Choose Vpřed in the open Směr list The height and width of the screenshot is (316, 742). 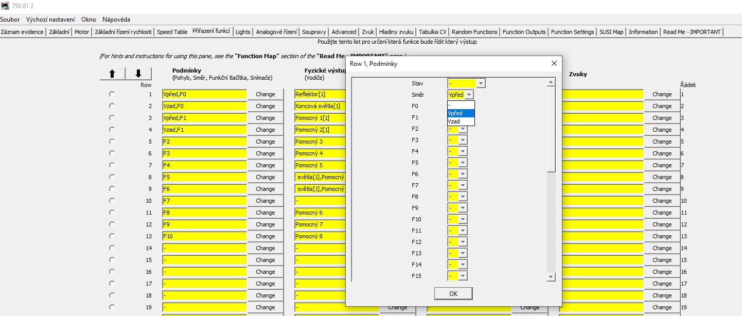[461, 113]
